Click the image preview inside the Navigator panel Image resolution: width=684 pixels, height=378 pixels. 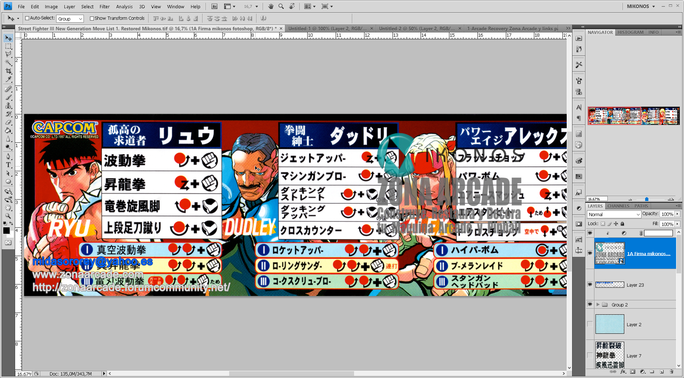pos(633,115)
